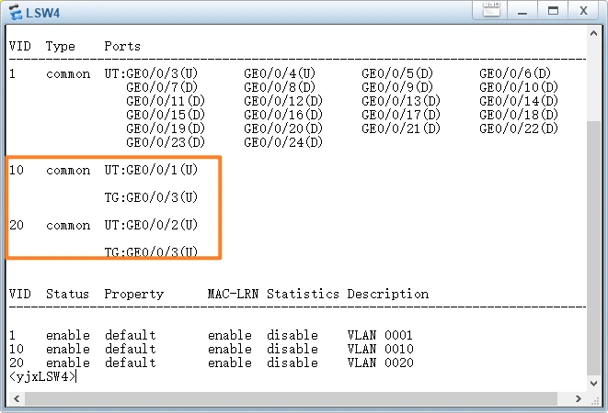Viewport: 608px width, 413px height.
Task: Click the GE0/0/24(D) port text
Action: tap(283, 142)
